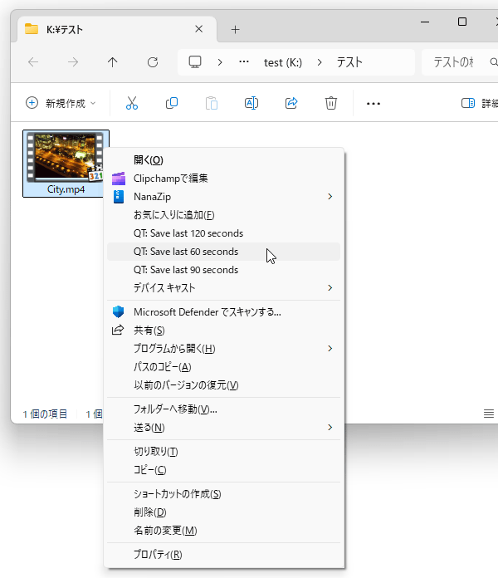The image size is (498, 578).
Task: Choose コピー(C) in context menu
Action: coord(223,470)
